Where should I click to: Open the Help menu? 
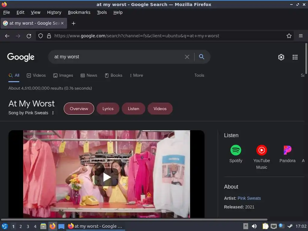click(x=118, y=12)
